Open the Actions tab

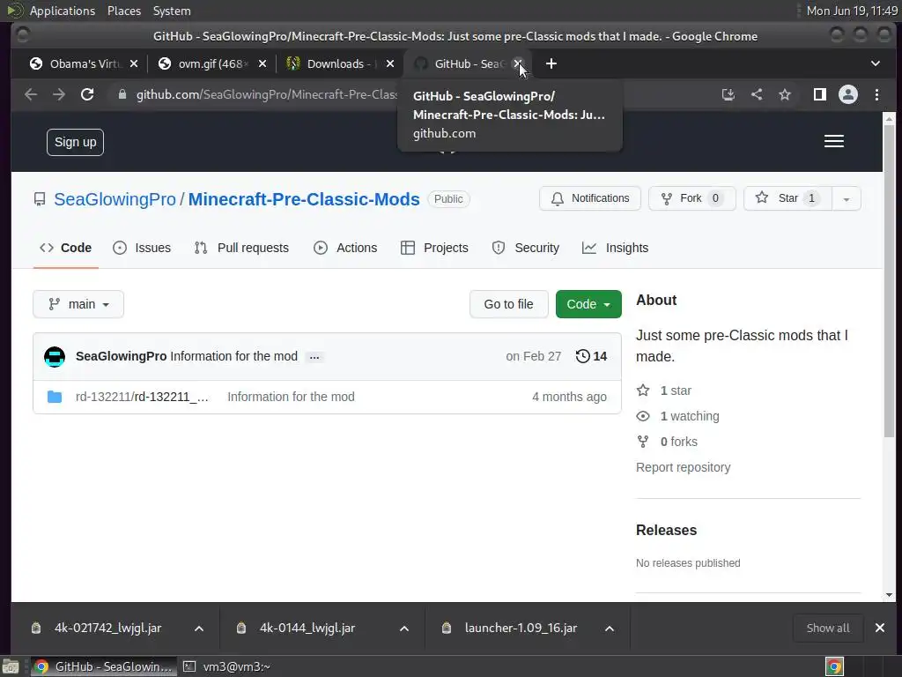tap(345, 248)
